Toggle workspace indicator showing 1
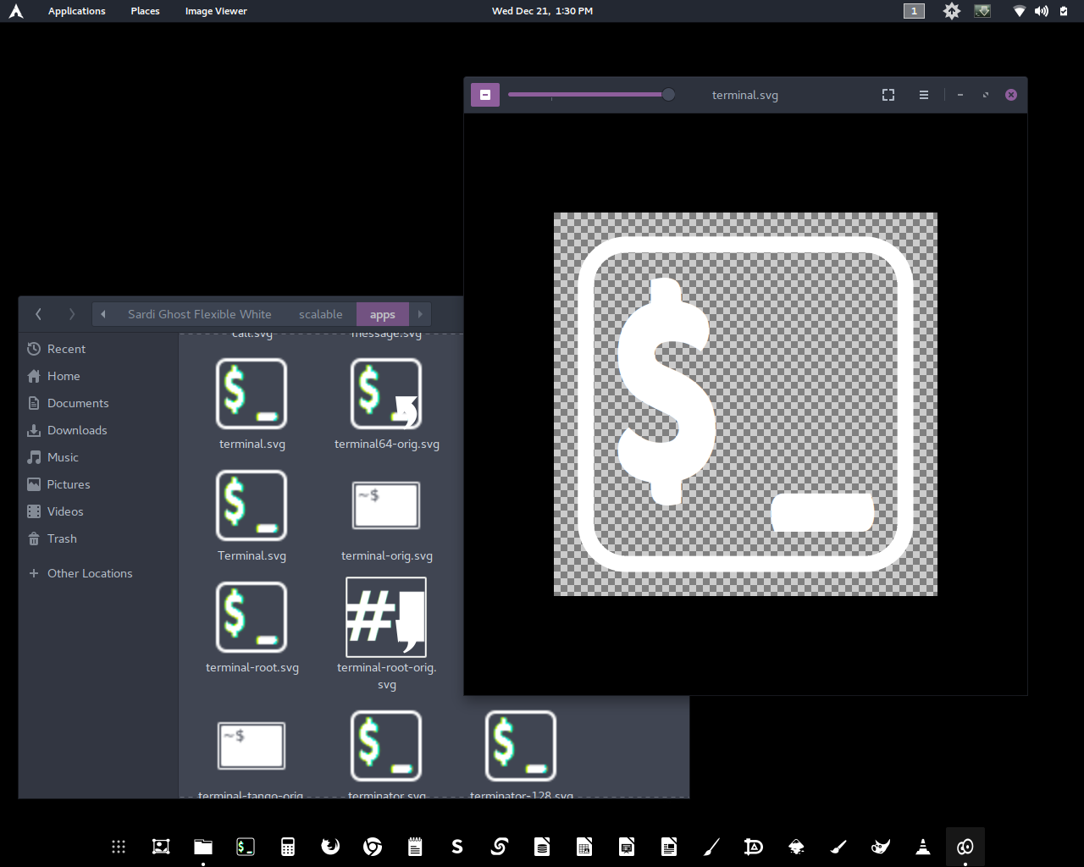This screenshot has width=1084, height=867. (x=914, y=11)
